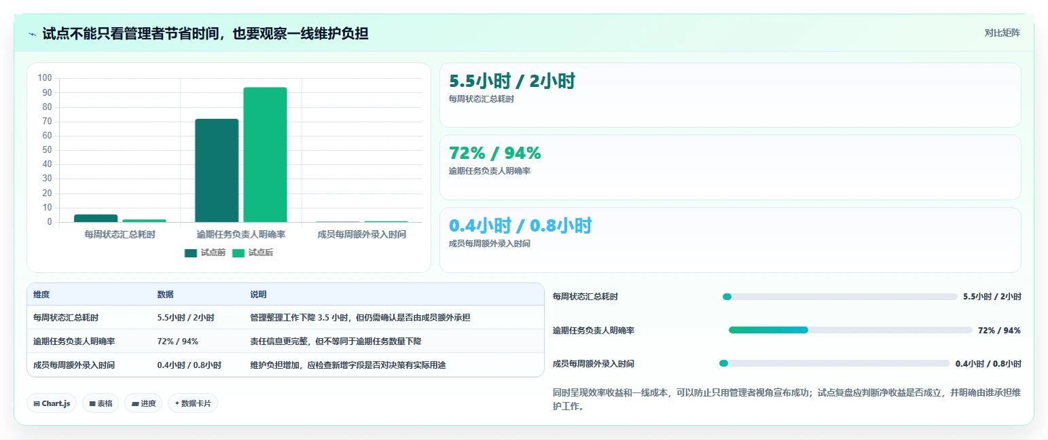Click the large 5.5小时 / 2小时 card value

(512, 81)
